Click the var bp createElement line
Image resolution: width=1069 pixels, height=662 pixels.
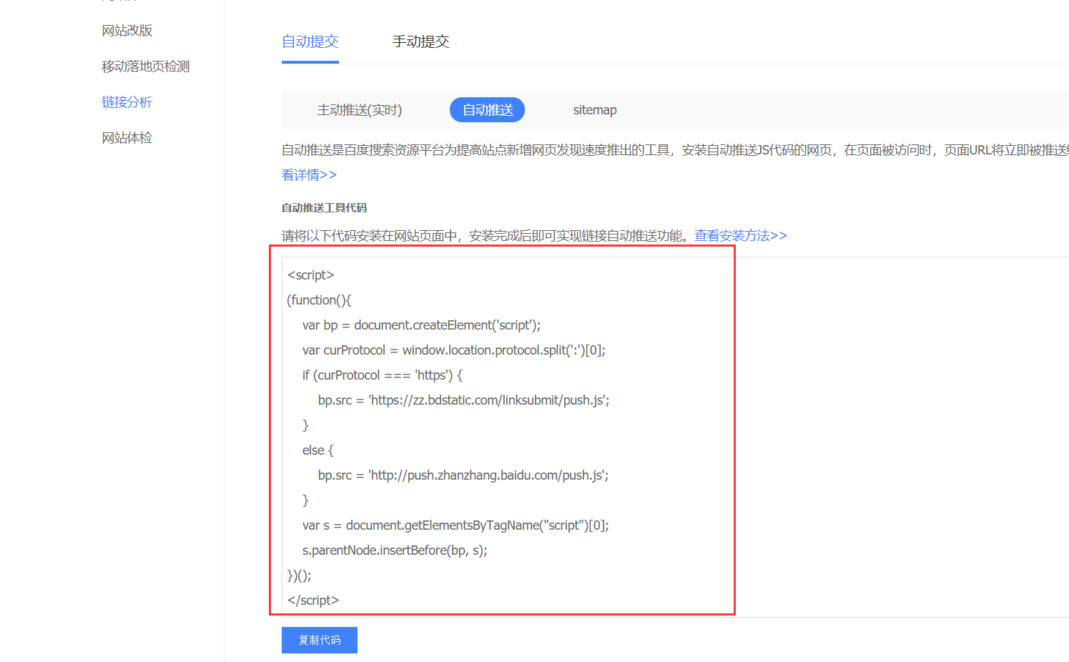point(421,325)
